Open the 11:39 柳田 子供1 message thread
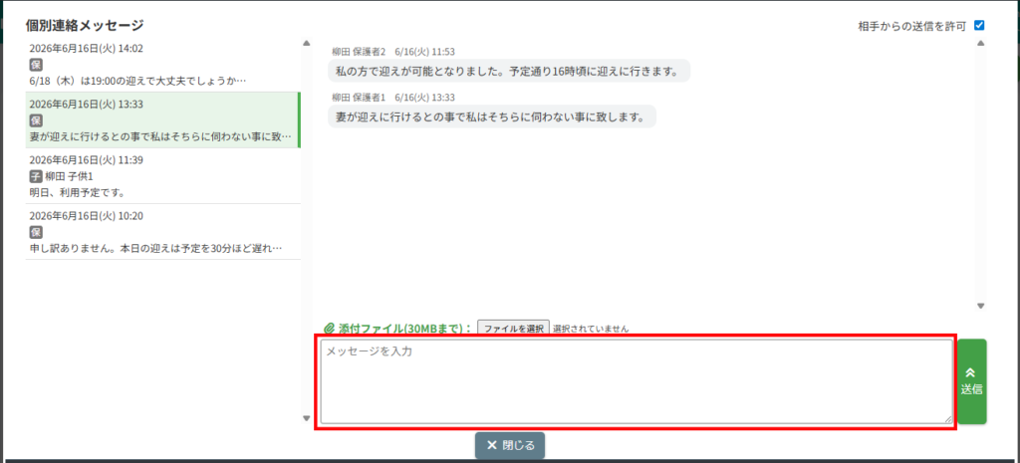The image size is (1020, 463). click(162, 175)
